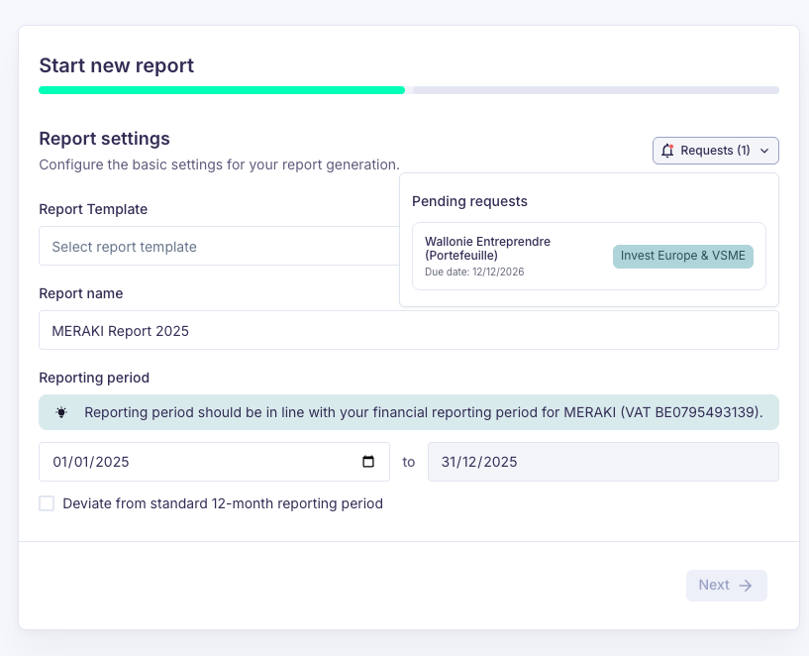Click the bell icon on Requests button
The width and height of the screenshot is (809, 656).
pyautogui.click(x=665, y=150)
